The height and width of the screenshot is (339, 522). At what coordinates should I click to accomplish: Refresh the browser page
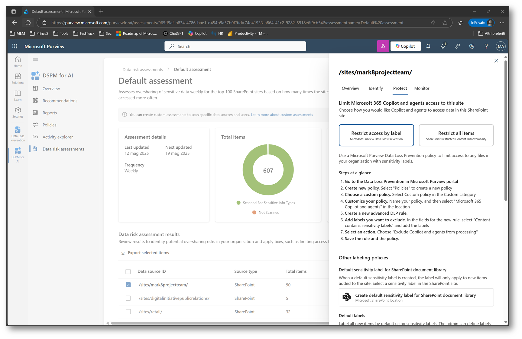click(28, 23)
